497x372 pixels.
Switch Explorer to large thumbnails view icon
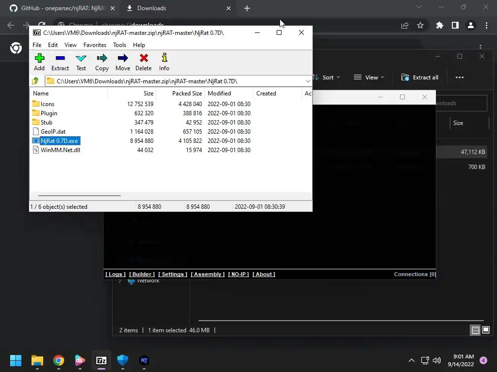pyautogui.click(x=486, y=330)
